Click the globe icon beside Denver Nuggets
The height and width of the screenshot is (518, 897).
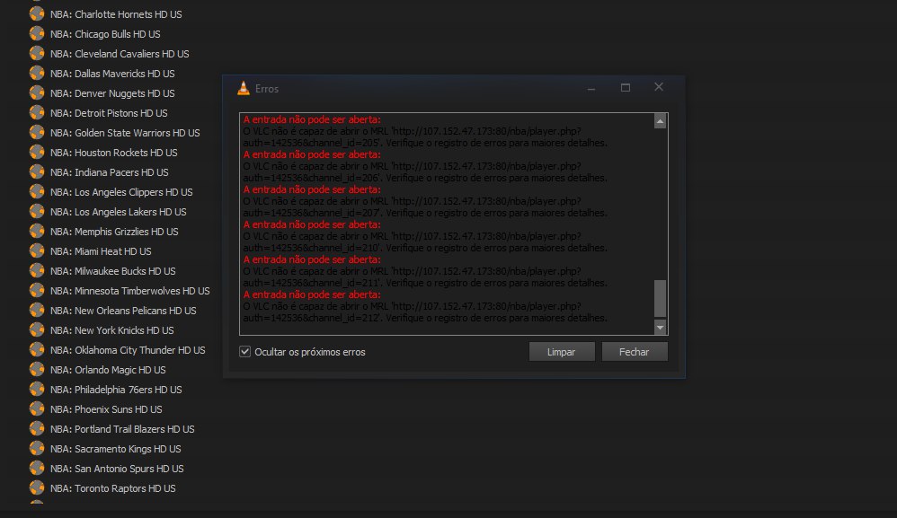37,93
